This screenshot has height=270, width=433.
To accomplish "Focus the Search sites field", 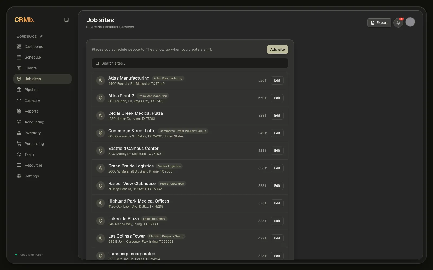I will pos(190,63).
